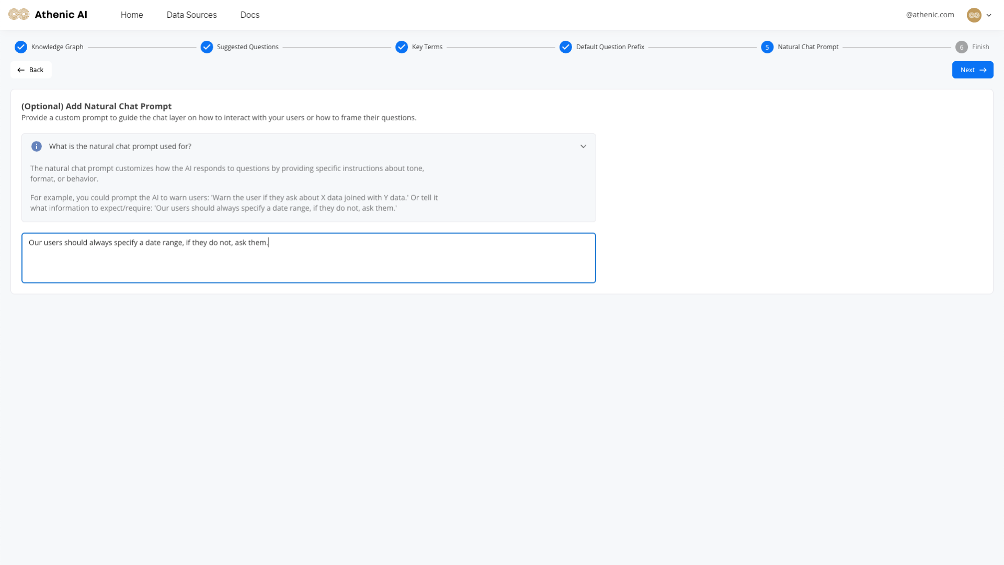Click the user avatar icon
1004x565 pixels.
[974, 15]
